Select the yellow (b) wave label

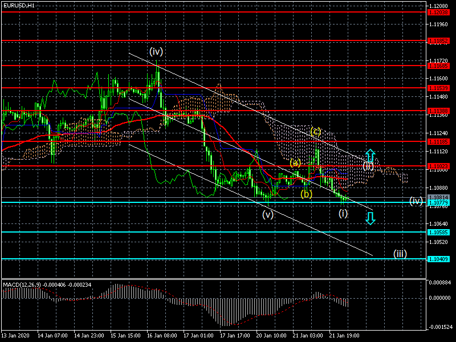306,194
